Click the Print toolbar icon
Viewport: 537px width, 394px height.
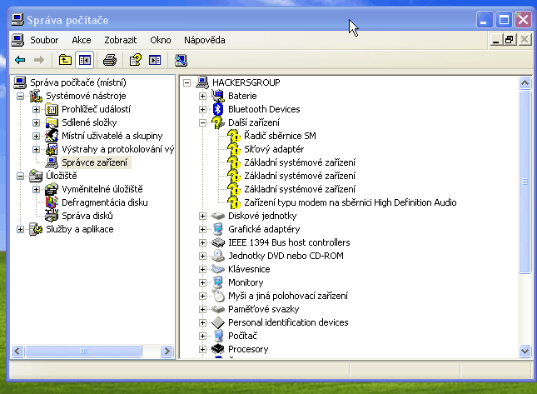click(x=109, y=60)
